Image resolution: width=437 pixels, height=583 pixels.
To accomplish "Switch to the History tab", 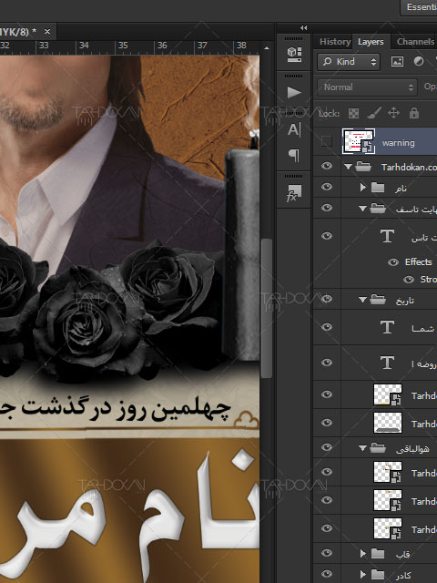I will point(335,42).
